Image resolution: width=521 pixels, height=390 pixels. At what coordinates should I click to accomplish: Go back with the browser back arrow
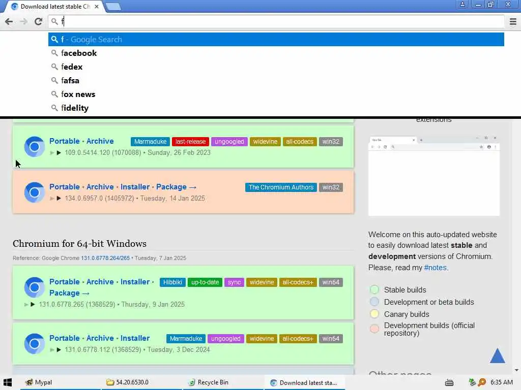click(9, 21)
